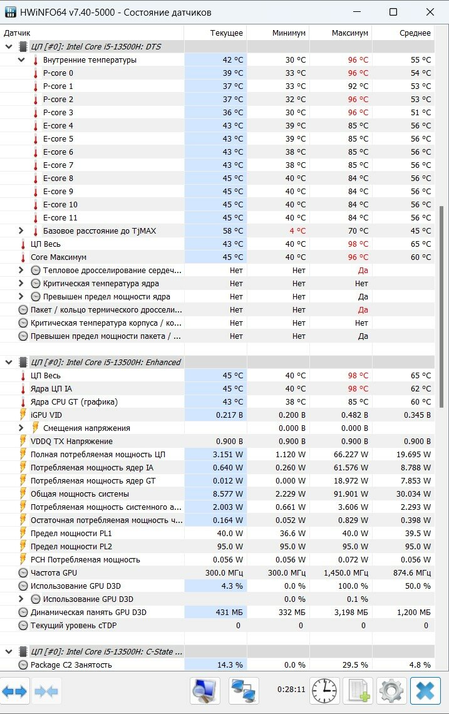Collapse the Внутренние температуры subtree
Image resolution: width=449 pixels, height=714 pixels.
21,59
